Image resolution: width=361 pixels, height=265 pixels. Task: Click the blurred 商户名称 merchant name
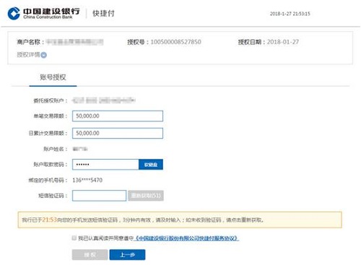[x=74, y=42]
